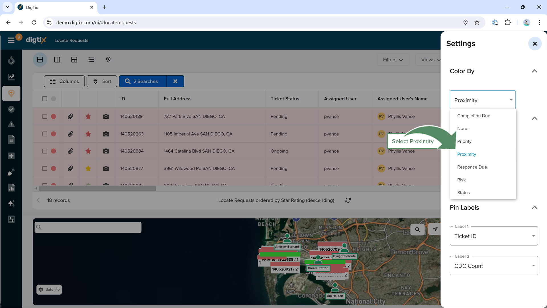Select Response Due option in dropdown
This screenshot has height=308, width=547.
[x=472, y=167]
